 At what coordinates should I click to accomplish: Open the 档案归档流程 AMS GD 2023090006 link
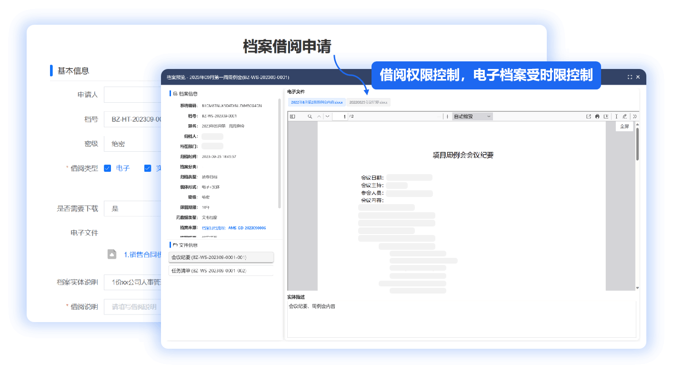234,228
